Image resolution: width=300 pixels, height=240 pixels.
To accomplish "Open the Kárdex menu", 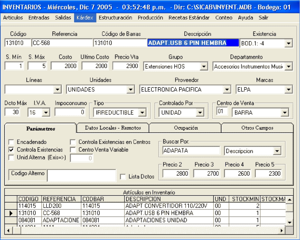I will click(85, 18).
